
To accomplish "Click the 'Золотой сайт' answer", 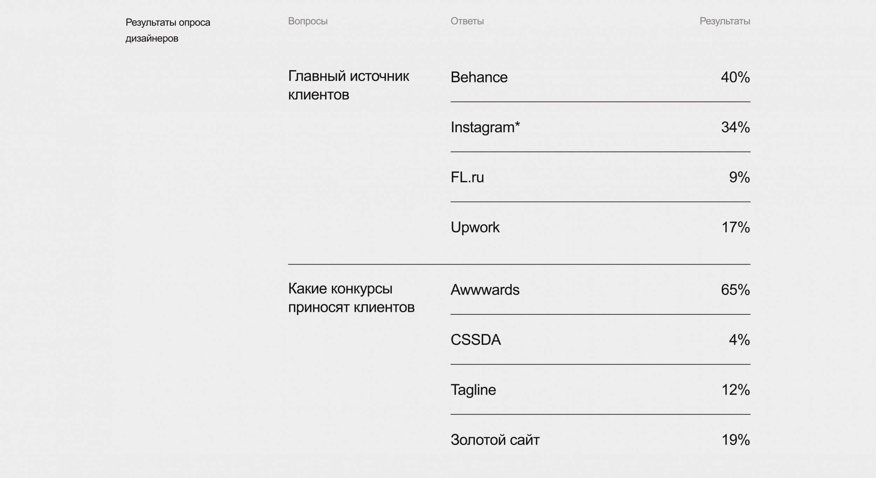I will 495,440.
